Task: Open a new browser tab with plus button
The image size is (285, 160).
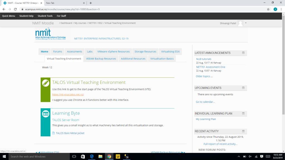Action: (91, 3)
